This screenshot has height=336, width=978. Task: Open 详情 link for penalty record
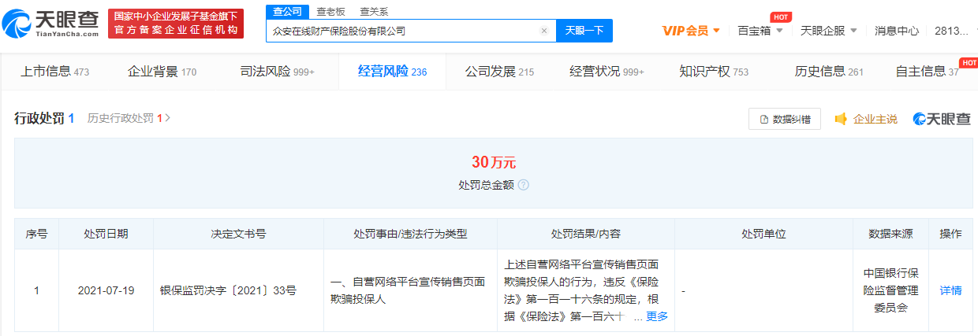pos(950,290)
